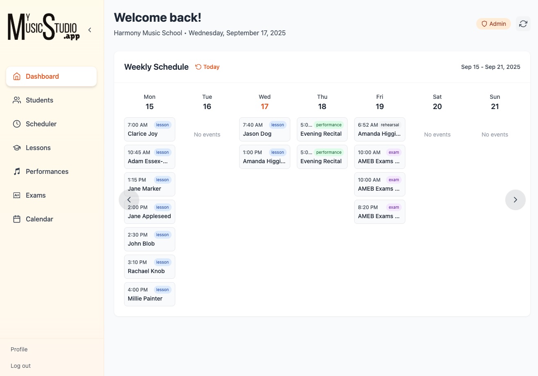Go to previous week with left arrow
The width and height of the screenshot is (538, 376).
point(129,200)
